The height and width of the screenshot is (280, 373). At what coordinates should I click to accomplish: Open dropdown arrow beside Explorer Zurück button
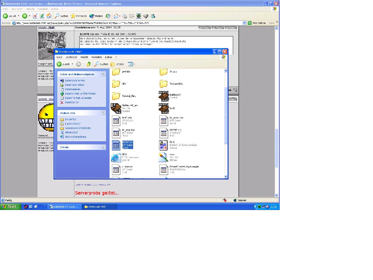pyautogui.click(x=72, y=64)
